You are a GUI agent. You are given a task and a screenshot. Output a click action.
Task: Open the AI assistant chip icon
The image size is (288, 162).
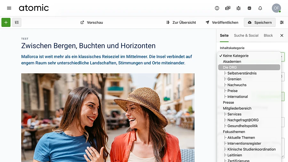click(249, 8)
